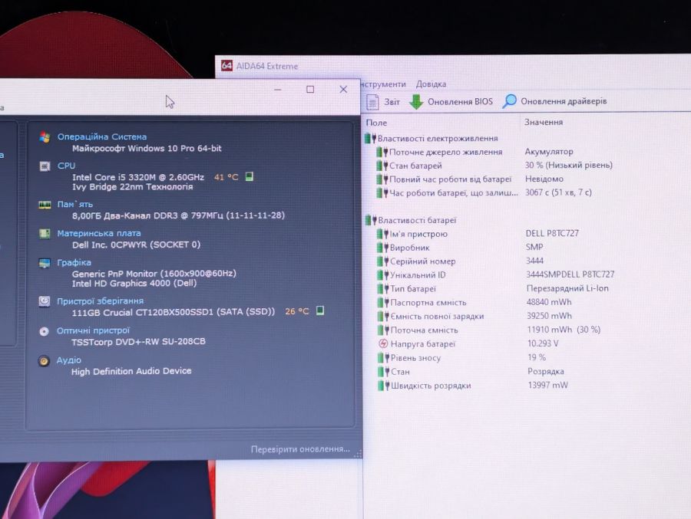Select the device name DELL P8TC727
The image size is (691, 519).
[x=552, y=233]
